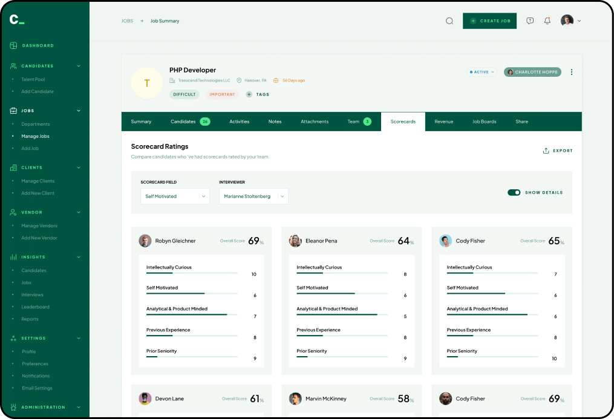Open the Active status dropdown
Screen dimensions: 614x419
[x=482, y=72]
